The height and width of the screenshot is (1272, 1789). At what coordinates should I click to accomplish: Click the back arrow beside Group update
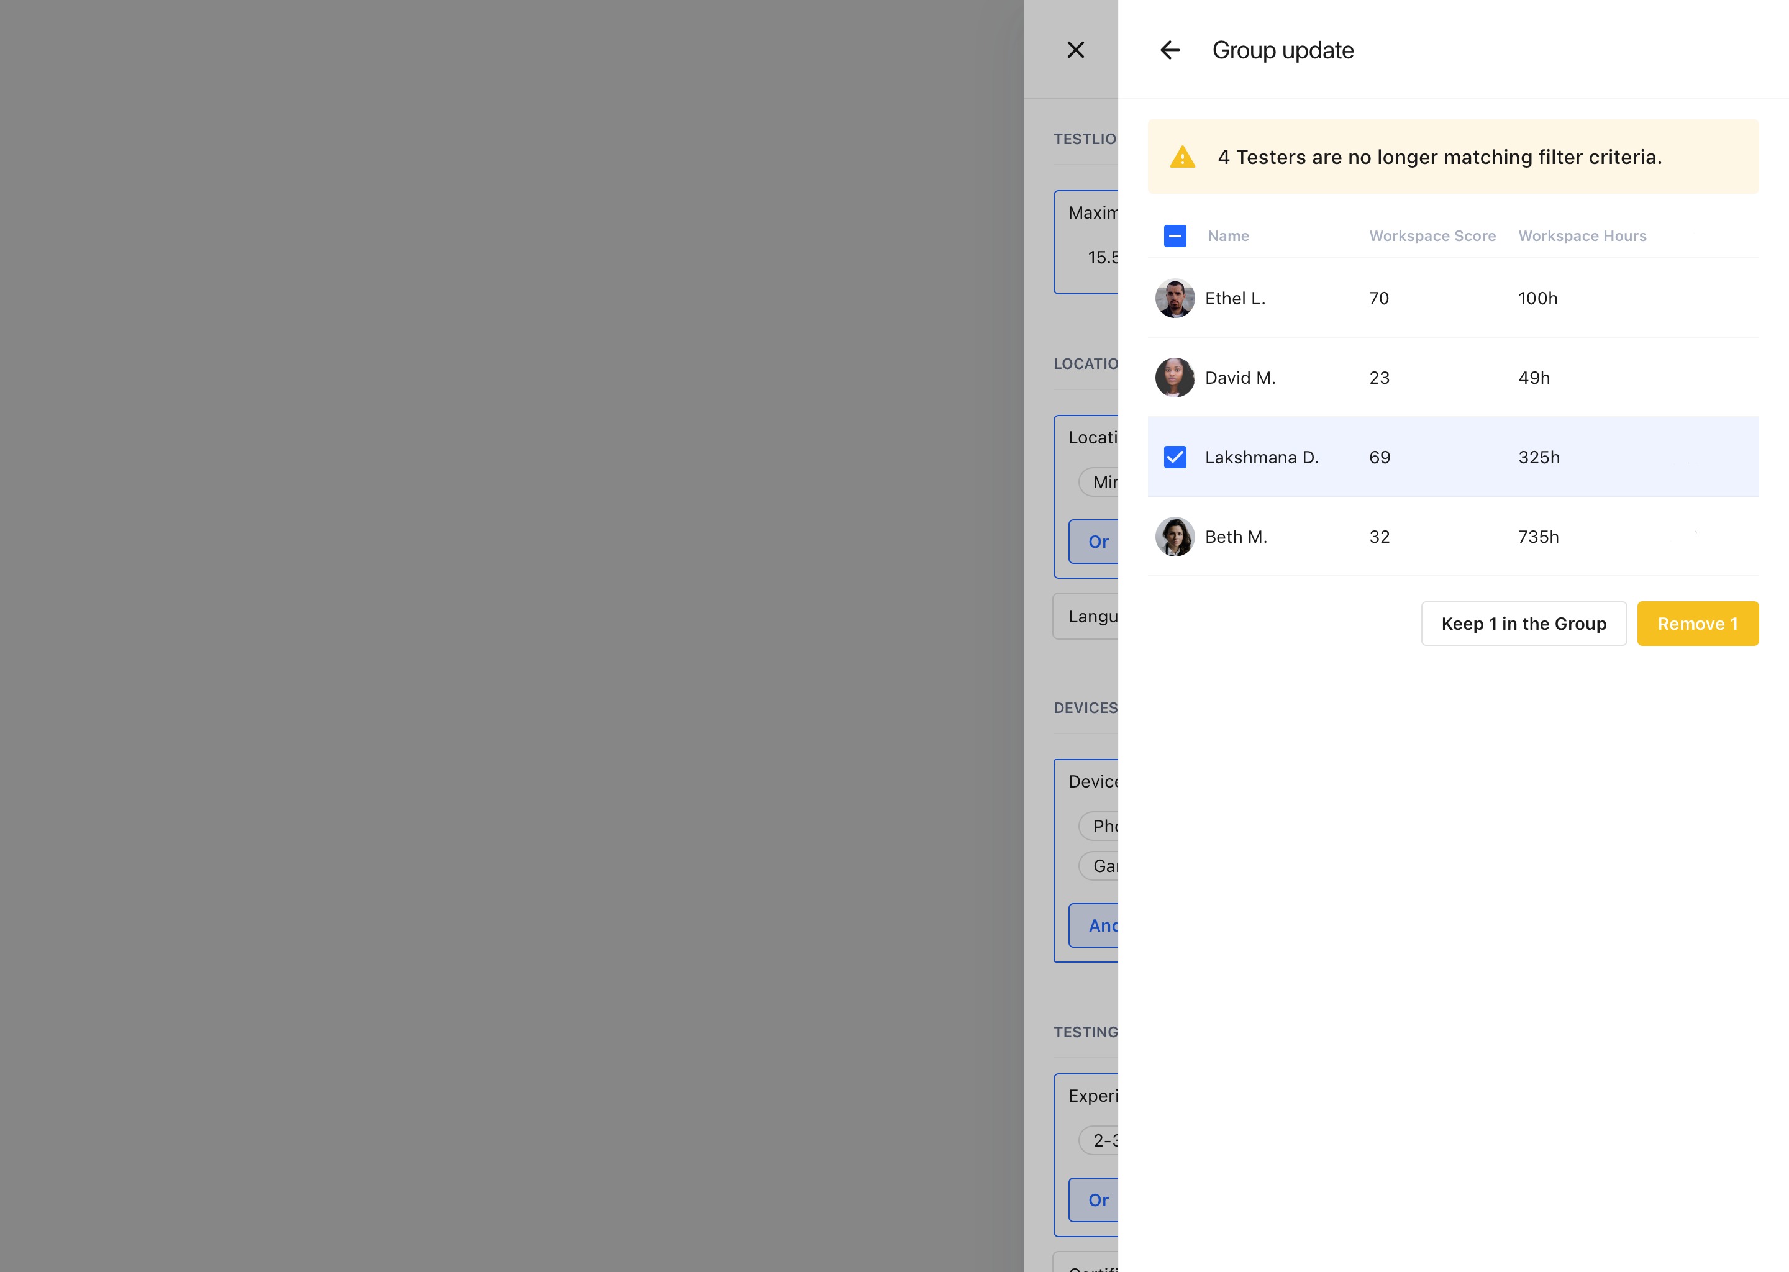(x=1170, y=50)
